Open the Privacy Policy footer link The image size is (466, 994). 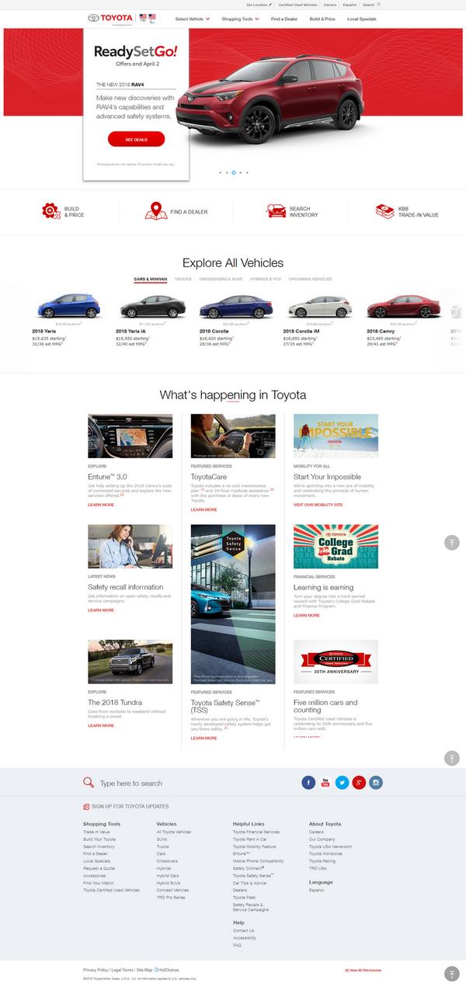click(96, 970)
